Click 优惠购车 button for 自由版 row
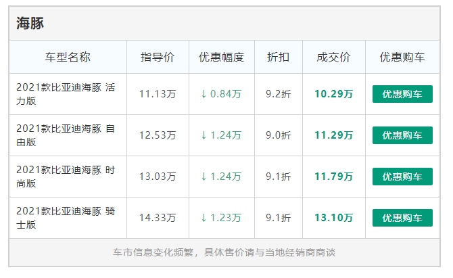 click(x=402, y=135)
